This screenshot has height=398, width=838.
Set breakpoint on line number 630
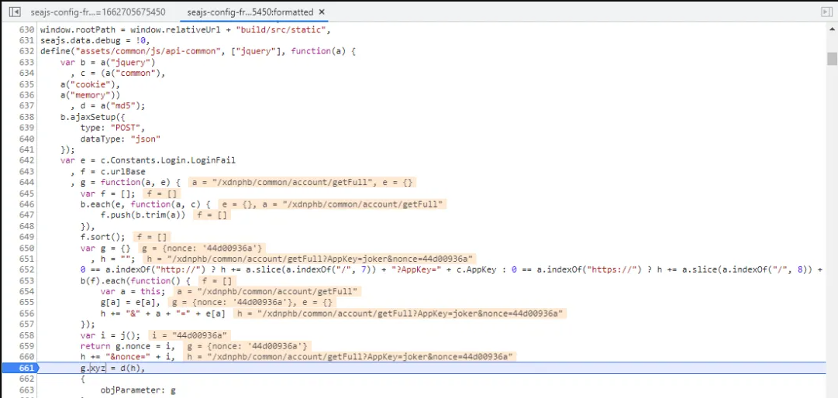26,30
